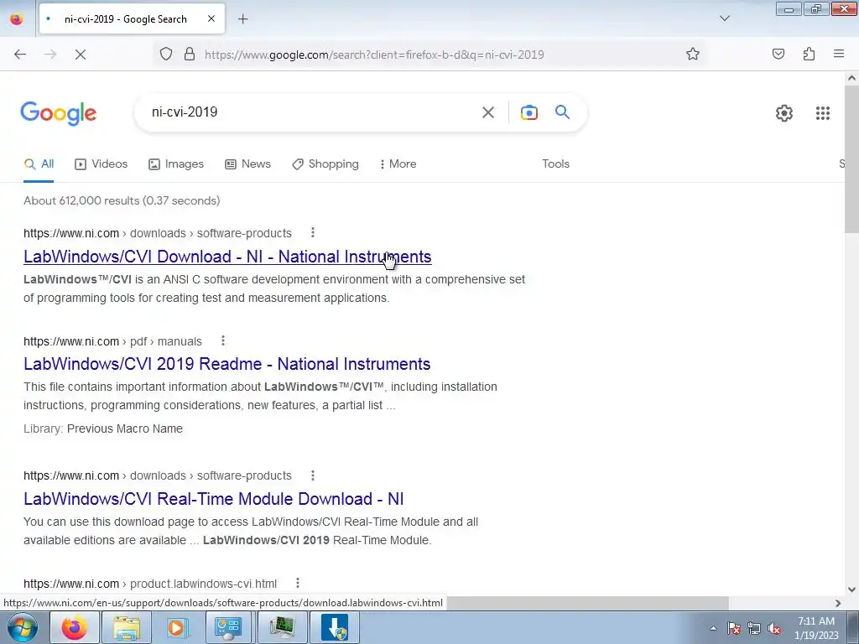Viewport: 859px width, 644px height.
Task: Switch to the Videos tab
Action: (102, 164)
